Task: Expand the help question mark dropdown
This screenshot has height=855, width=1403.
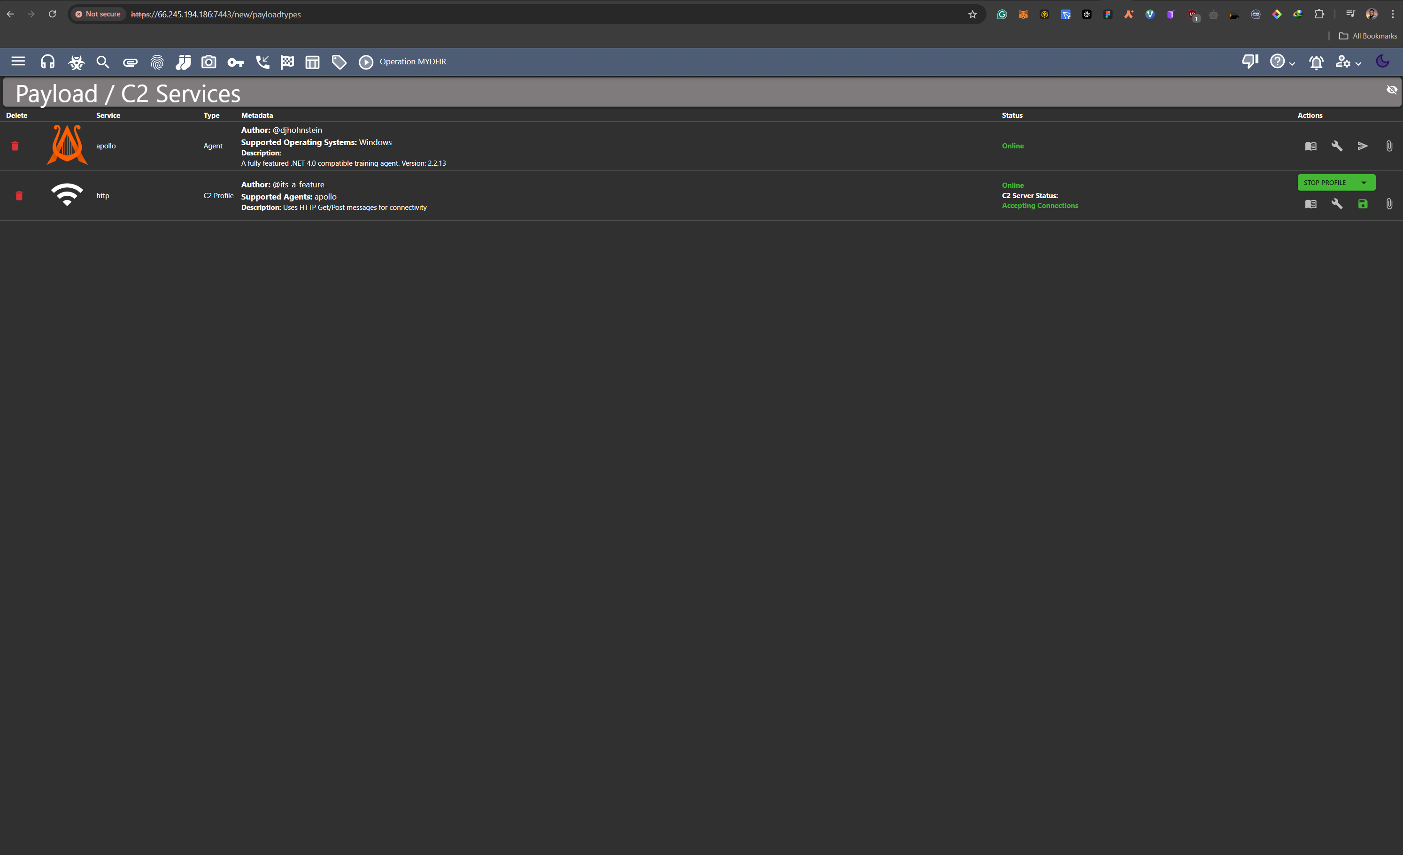Action: pyautogui.click(x=1282, y=62)
